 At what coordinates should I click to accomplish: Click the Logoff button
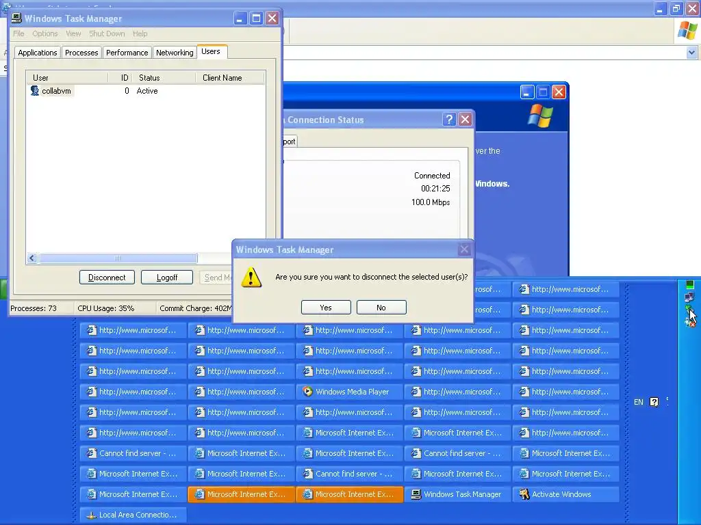[x=167, y=278]
